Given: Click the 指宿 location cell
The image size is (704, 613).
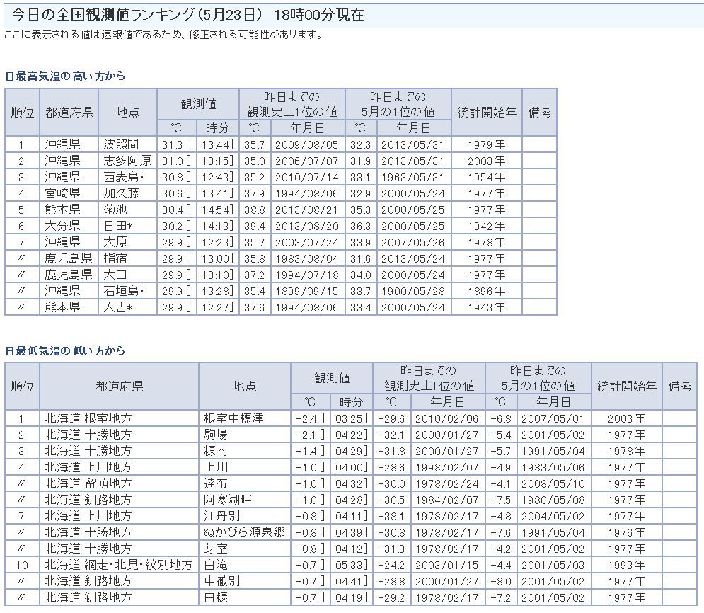Looking at the screenshot, I should click(115, 258).
